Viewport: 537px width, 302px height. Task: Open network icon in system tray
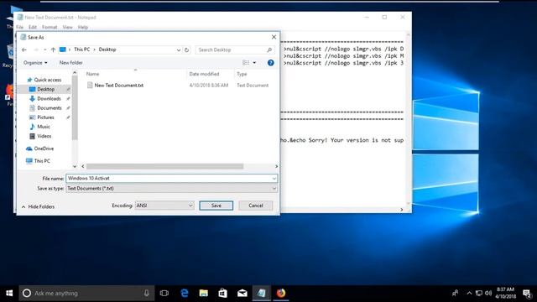point(479,293)
